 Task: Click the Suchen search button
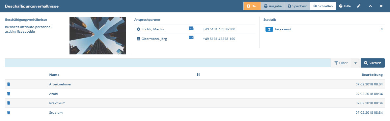coord(373,63)
